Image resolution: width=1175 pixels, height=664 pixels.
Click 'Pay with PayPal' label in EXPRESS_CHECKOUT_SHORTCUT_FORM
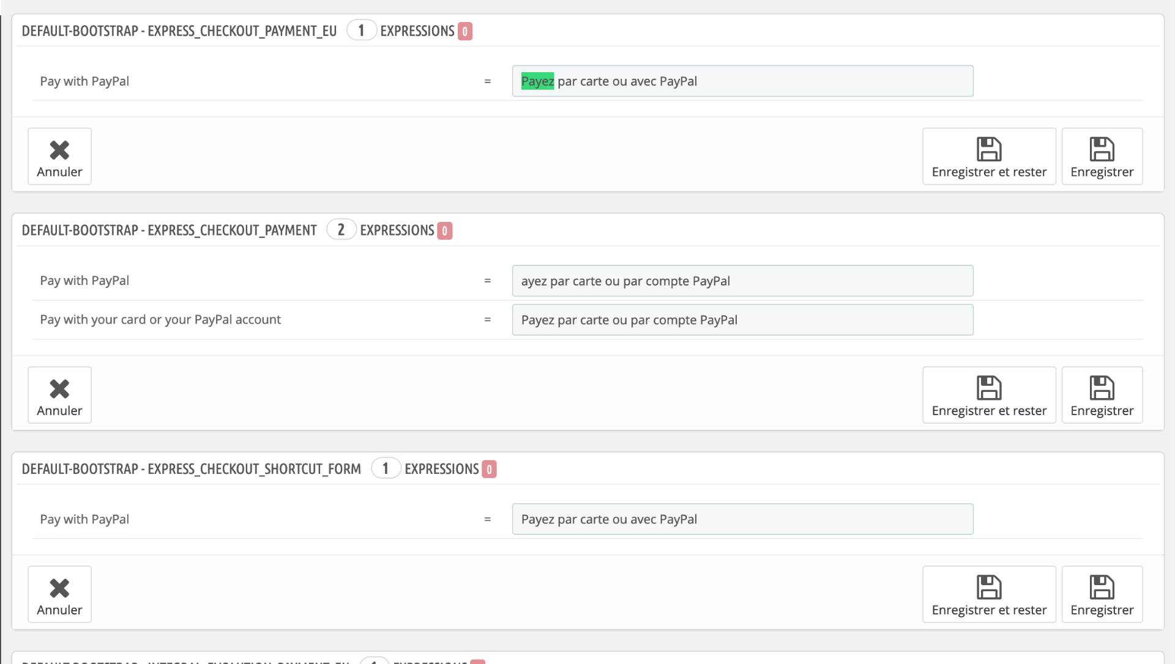[84, 519]
